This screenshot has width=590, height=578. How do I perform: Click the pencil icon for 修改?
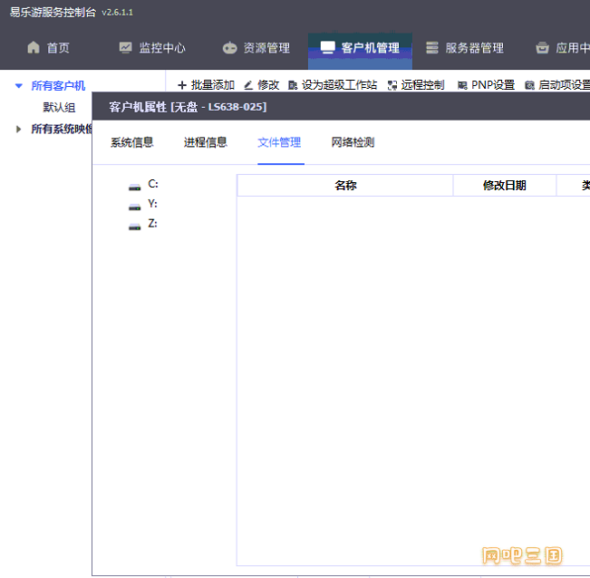[x=248, y=86]
